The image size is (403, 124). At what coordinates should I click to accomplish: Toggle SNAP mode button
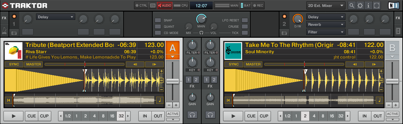158,20
